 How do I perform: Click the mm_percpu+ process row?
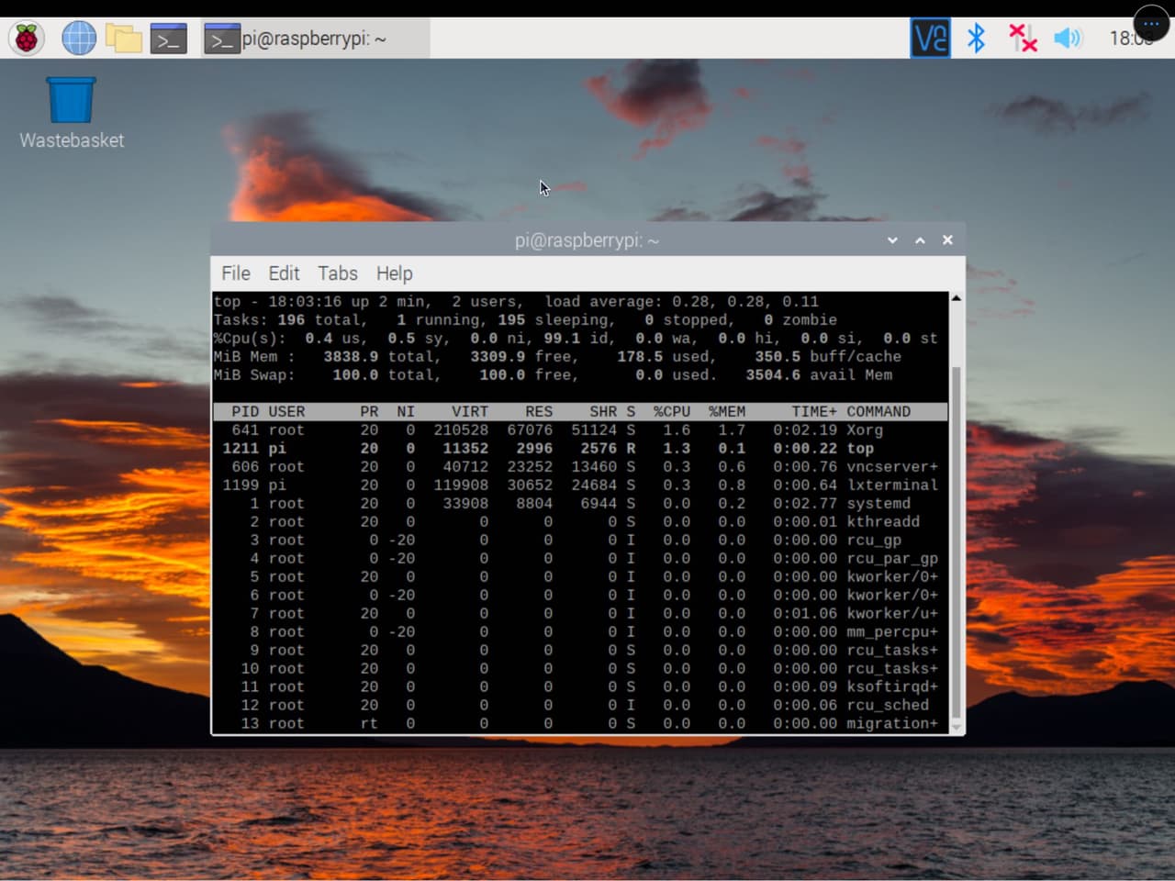point(580,631)
